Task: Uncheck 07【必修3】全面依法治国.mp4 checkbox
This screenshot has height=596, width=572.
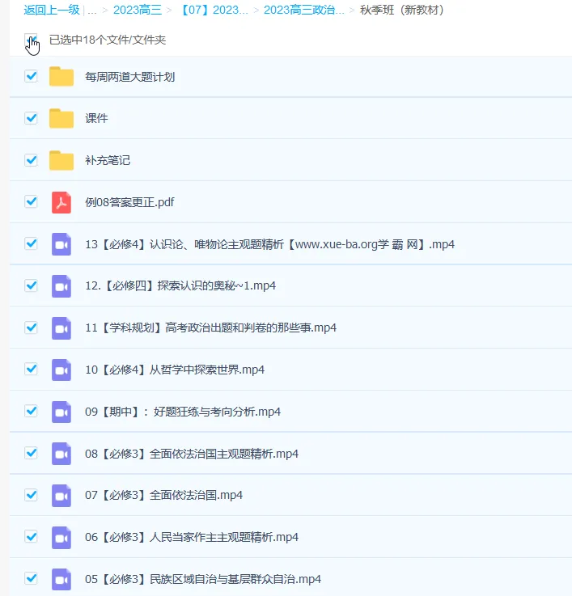Action: (32, 494)
